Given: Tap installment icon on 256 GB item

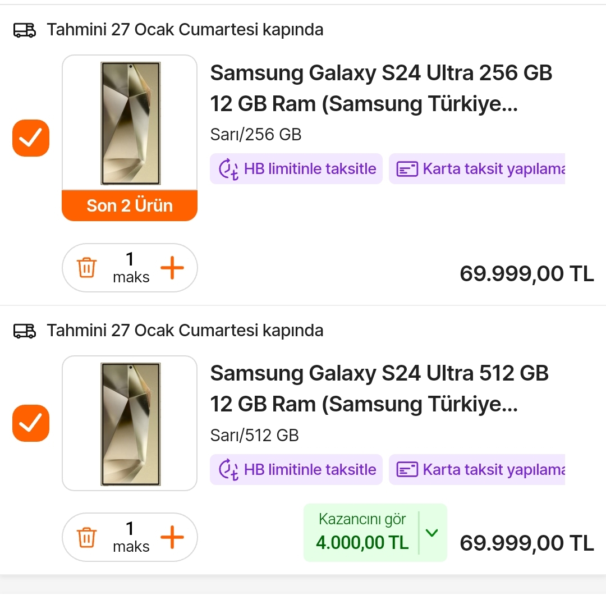Looking at the screenshot, I should (228, 169).
